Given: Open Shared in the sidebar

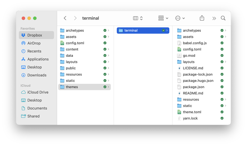Looking at the screenshot, I should [36, 116].
